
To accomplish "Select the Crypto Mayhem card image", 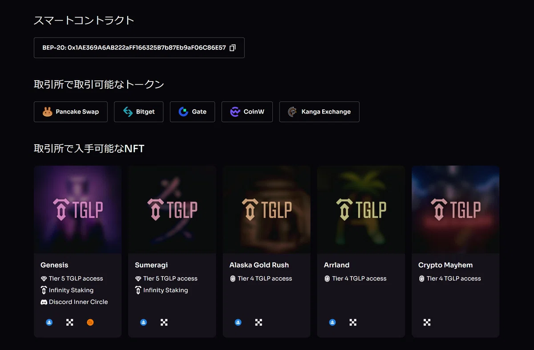I will [x=456, y=210].
